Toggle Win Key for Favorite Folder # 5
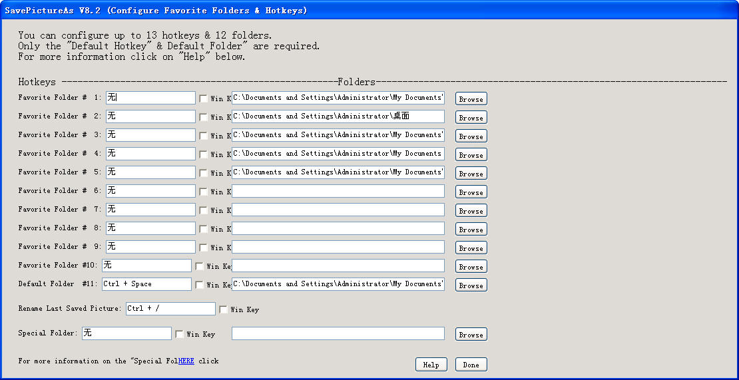This screenshot has height=380, width=739. 203,173
